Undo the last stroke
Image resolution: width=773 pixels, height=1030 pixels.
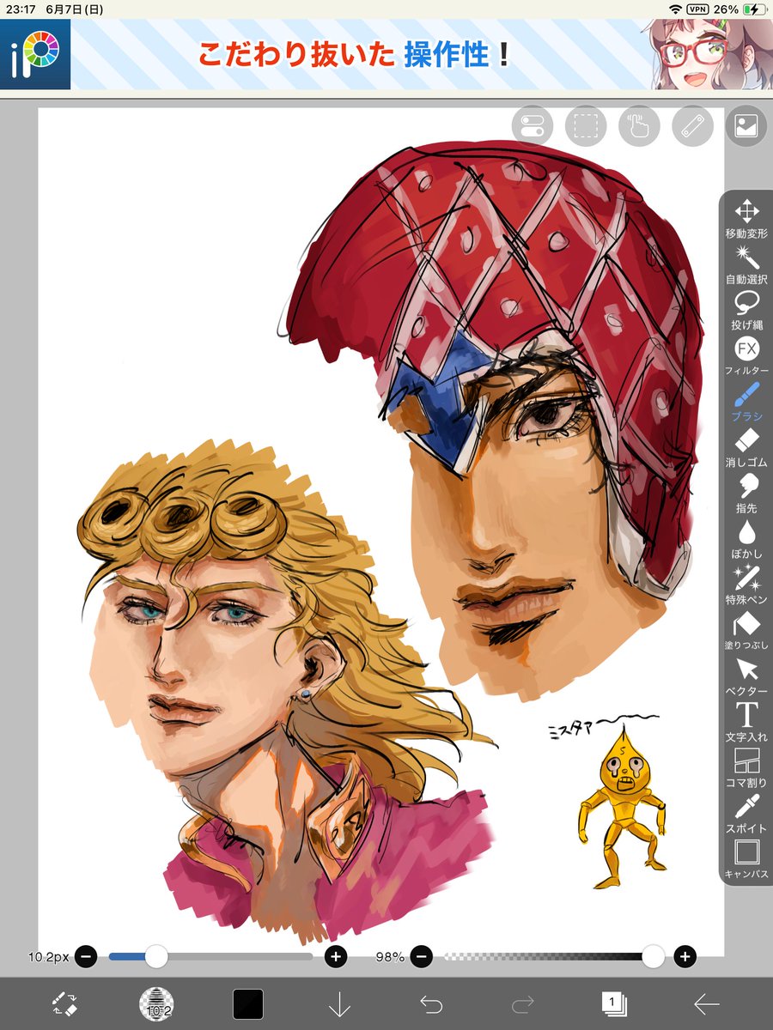[x=431, y=1003]
